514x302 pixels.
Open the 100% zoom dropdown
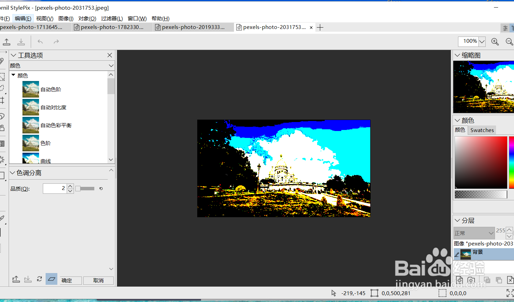[482, 42]
